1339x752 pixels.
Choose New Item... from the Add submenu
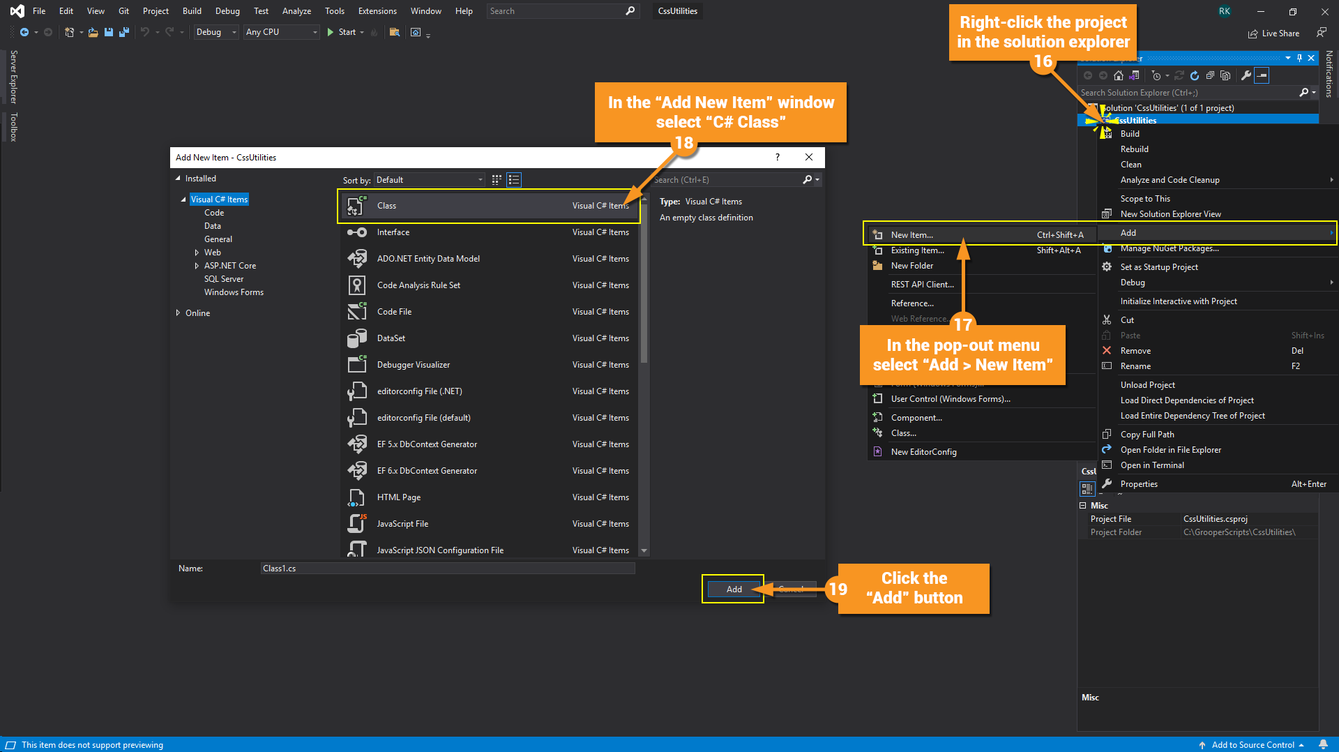(x=981, y=235)
